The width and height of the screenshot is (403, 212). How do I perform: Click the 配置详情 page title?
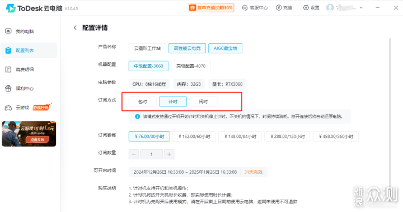95,27
